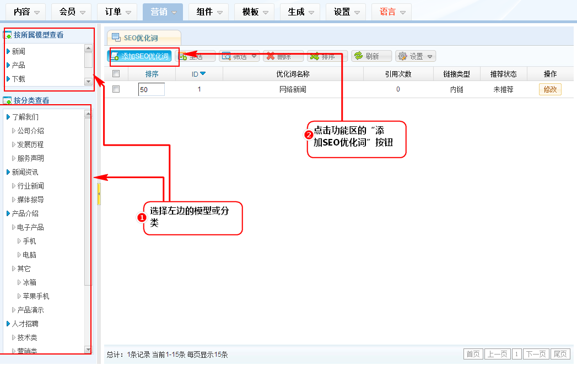Click the 按分类查看 panel icon
The height and width of the screenshot is (365, 577).
(x=8, y=100)
